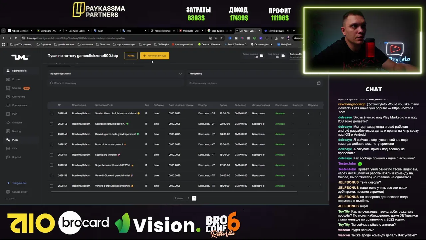Tick the checkbox for push 2628152
This screenshot has height=240, width=426.
[51, 165]
